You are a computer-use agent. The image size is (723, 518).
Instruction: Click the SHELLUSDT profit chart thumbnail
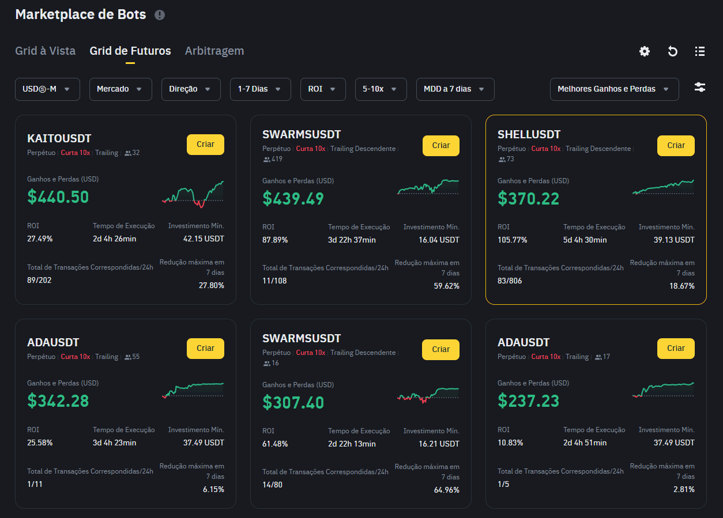(x=664, y=187)
